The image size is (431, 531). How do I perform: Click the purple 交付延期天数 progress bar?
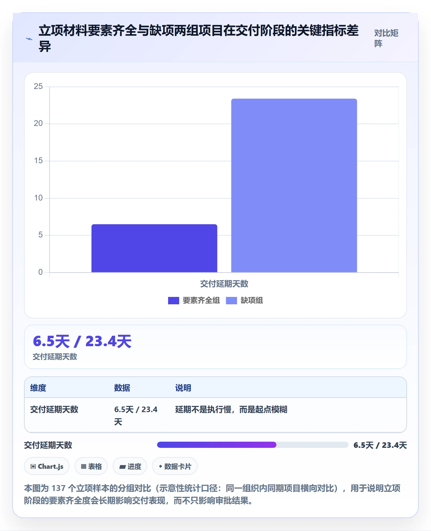point(217,444)
